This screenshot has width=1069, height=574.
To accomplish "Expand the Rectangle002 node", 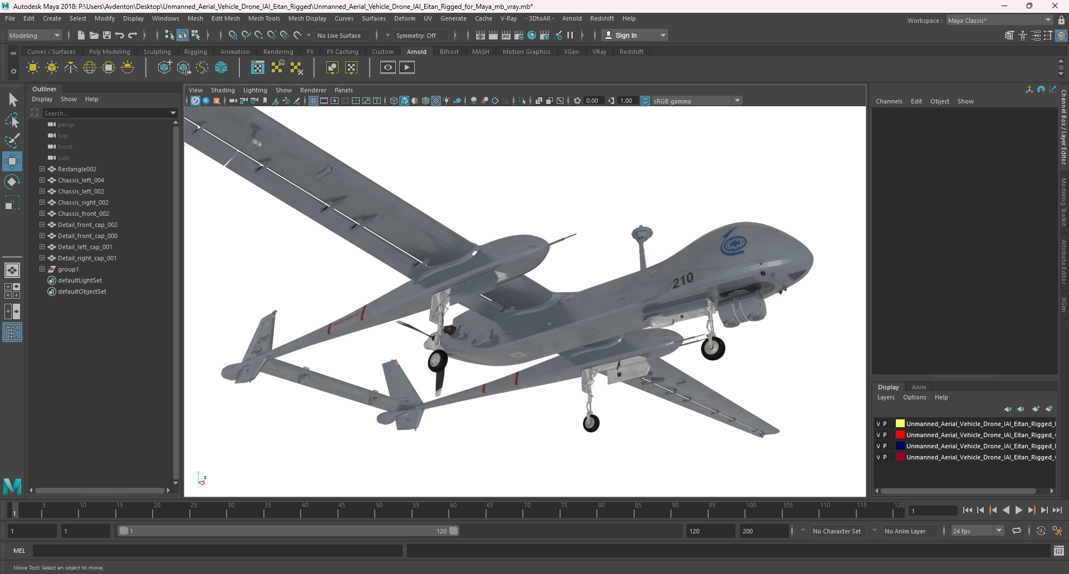I will pyautogui.click(x=42, y=169).
